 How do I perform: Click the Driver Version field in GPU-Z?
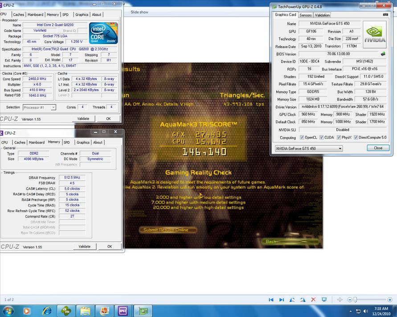tap(343, 107)
